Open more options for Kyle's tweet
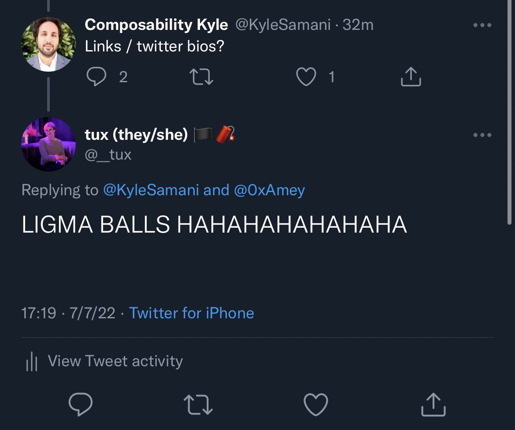515x430 pixels. click(482, 25)
